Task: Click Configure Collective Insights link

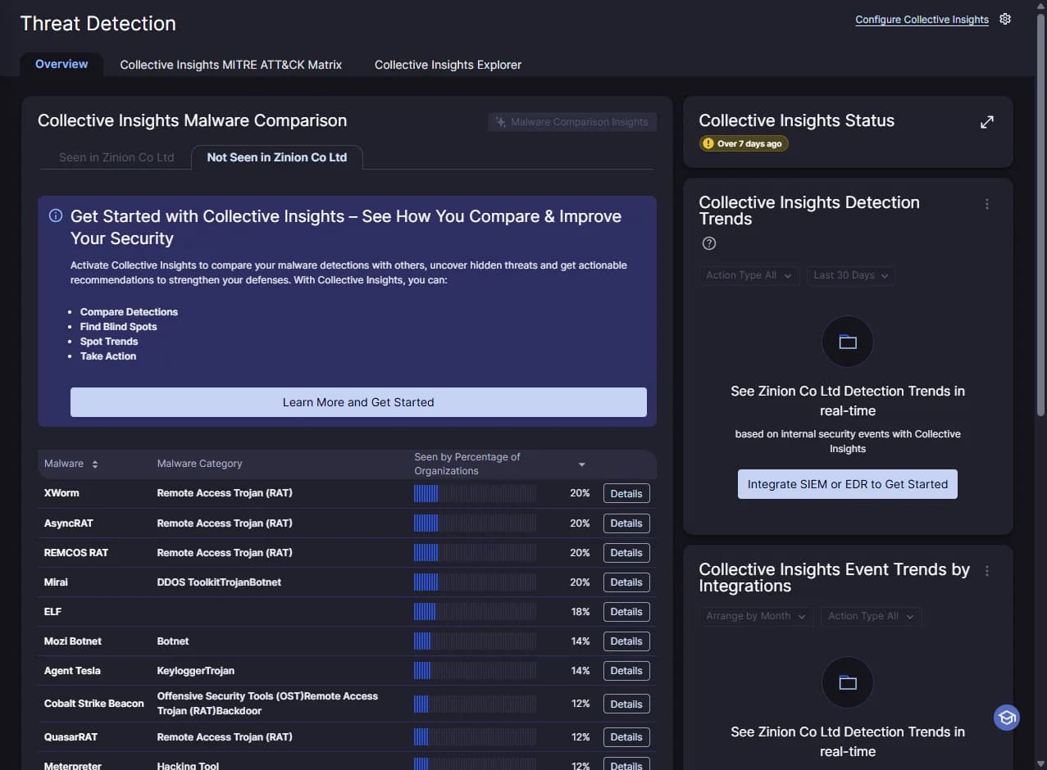Action: pos(922,20)
